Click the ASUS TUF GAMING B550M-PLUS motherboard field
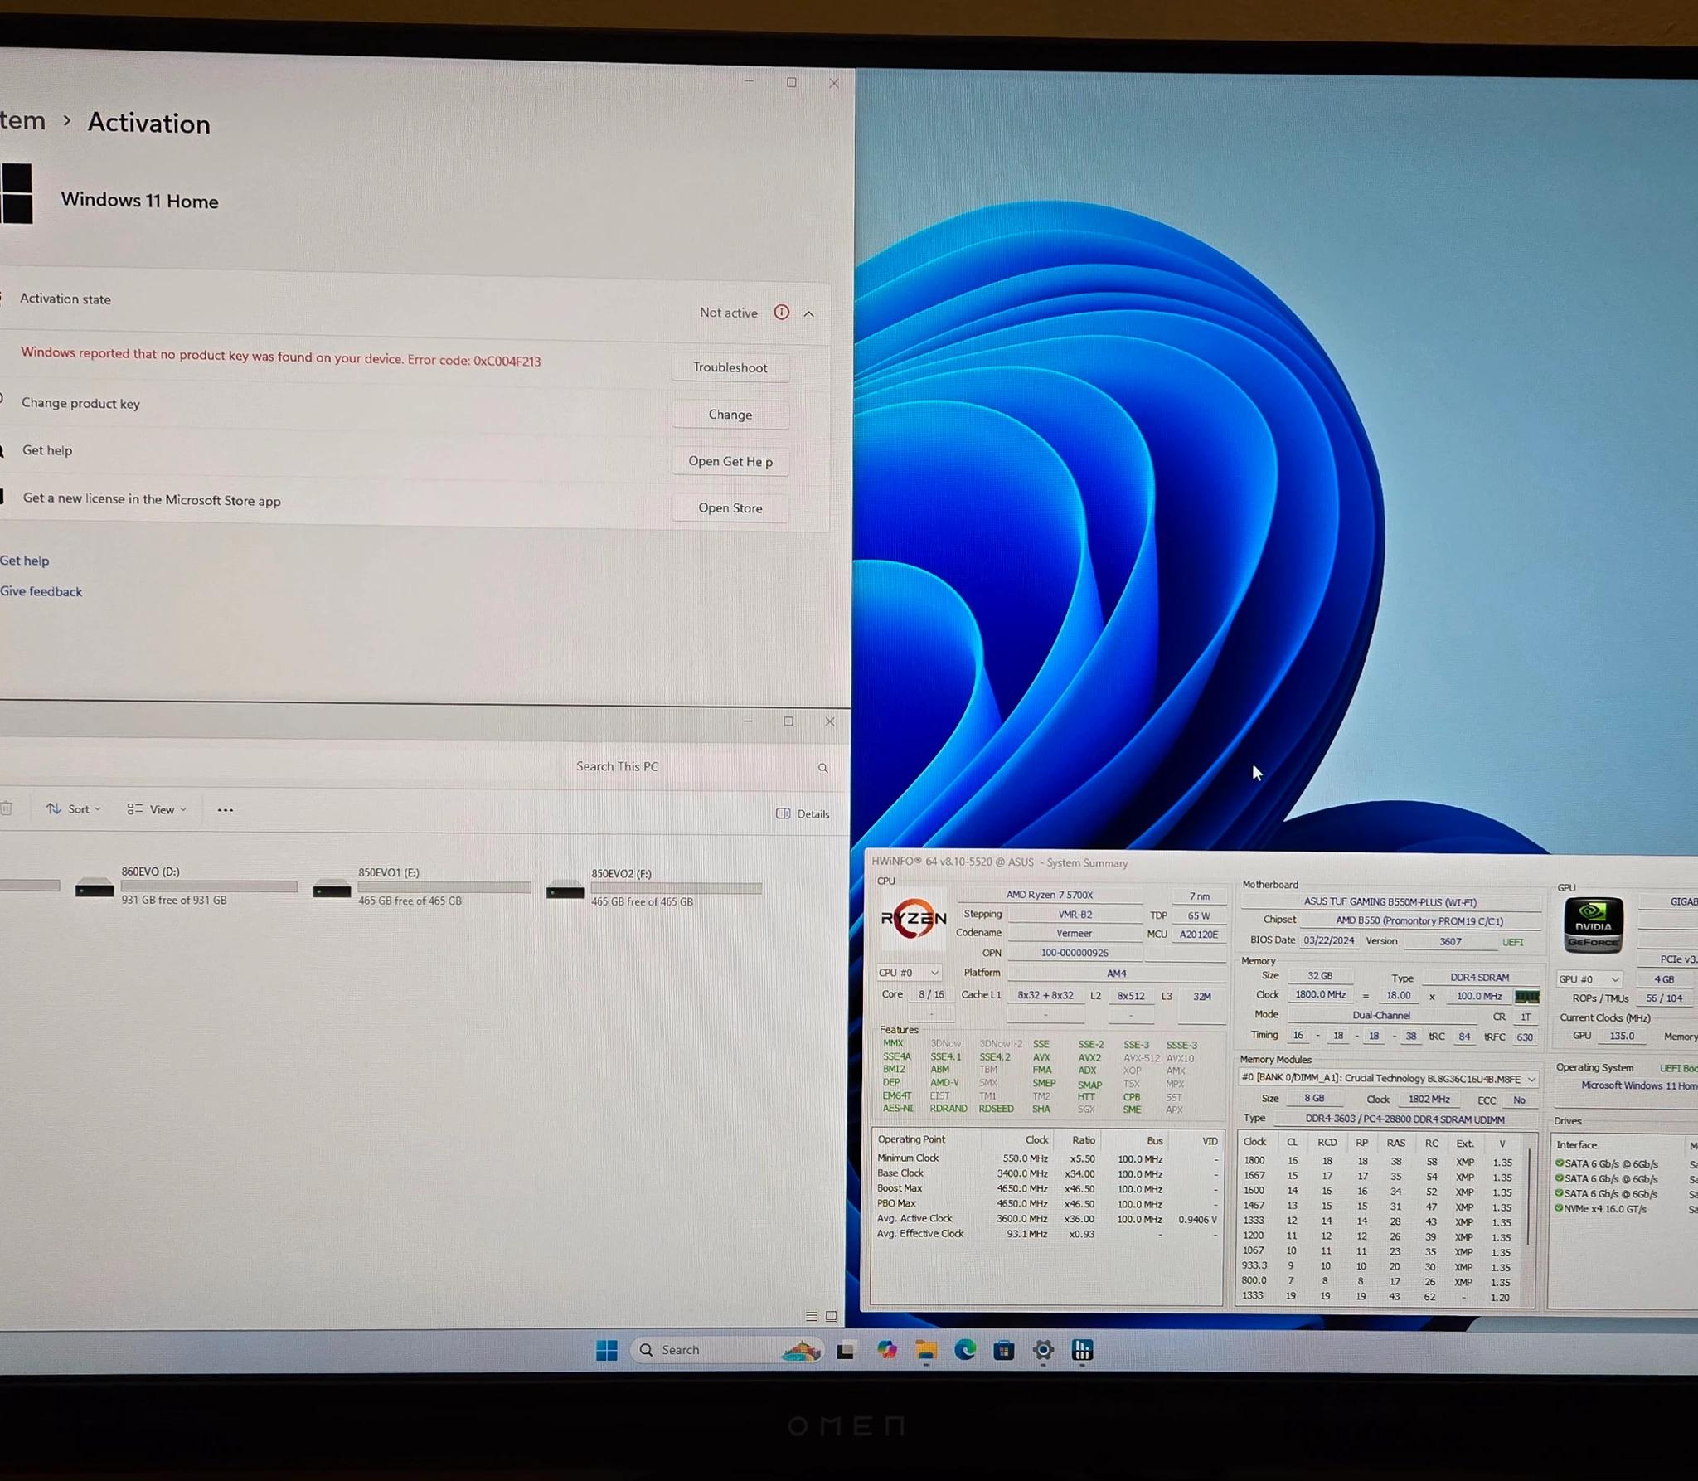 coord(1390,901)
